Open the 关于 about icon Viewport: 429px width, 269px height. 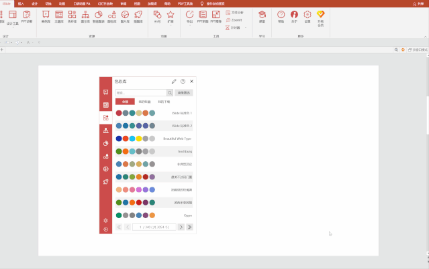(x=294, y=17)
